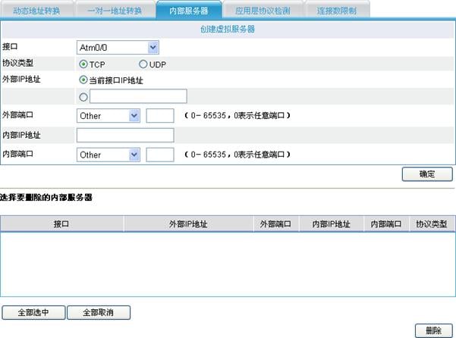Expand the 接口 Atm0/0 dropdown
The height and width of the screenshot is (338, 456).
(x=118, y=48)
